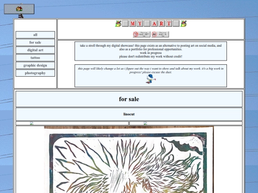Open the "all" art category
The height and width of the screenshot is (193, 258).
[x=35, y=35]
